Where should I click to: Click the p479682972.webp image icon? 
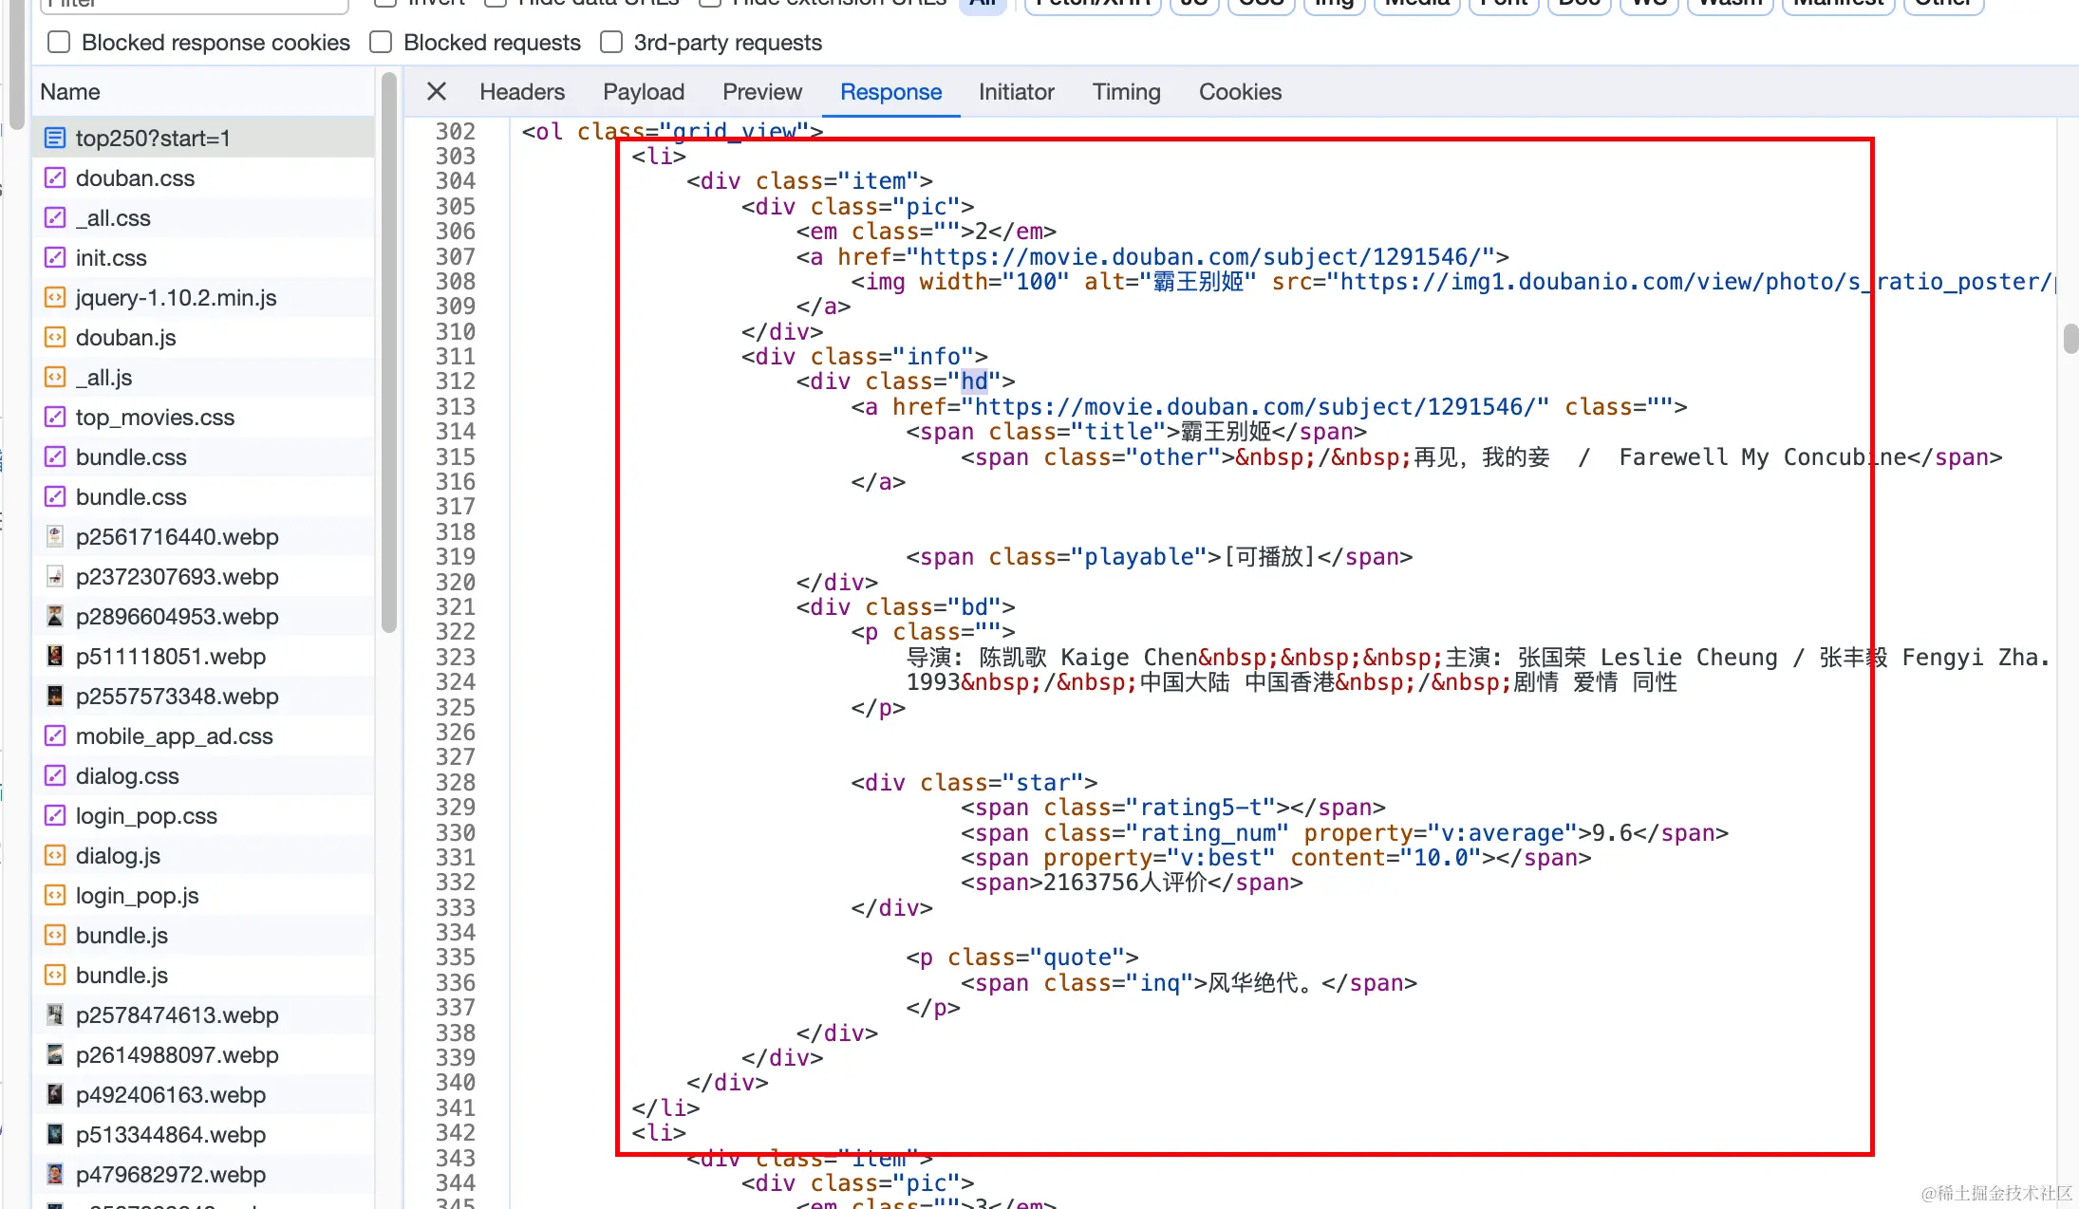(x=55, y=1175)
